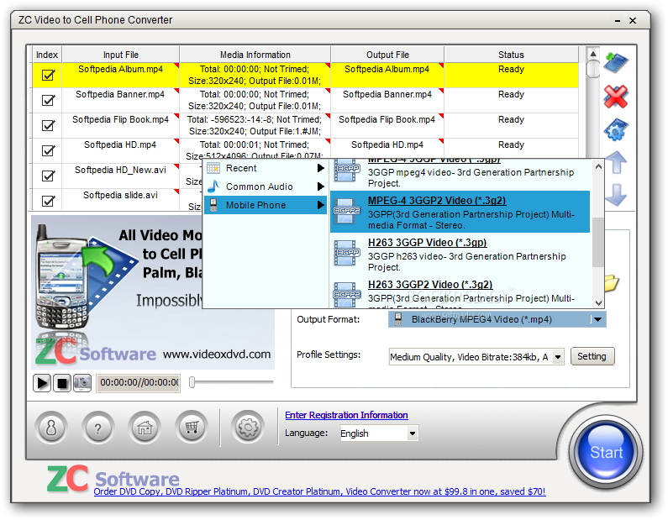Screen dimensions: 668x520
Task: Click the Output File column header
Action: 387,55
